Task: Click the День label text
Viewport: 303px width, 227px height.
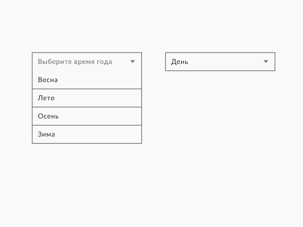Action: click(180, 62)
